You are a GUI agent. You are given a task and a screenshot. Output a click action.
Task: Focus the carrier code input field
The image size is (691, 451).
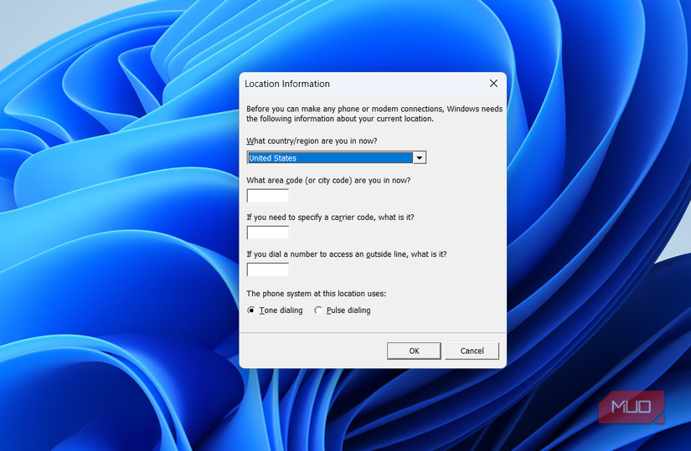pos(267,233)
